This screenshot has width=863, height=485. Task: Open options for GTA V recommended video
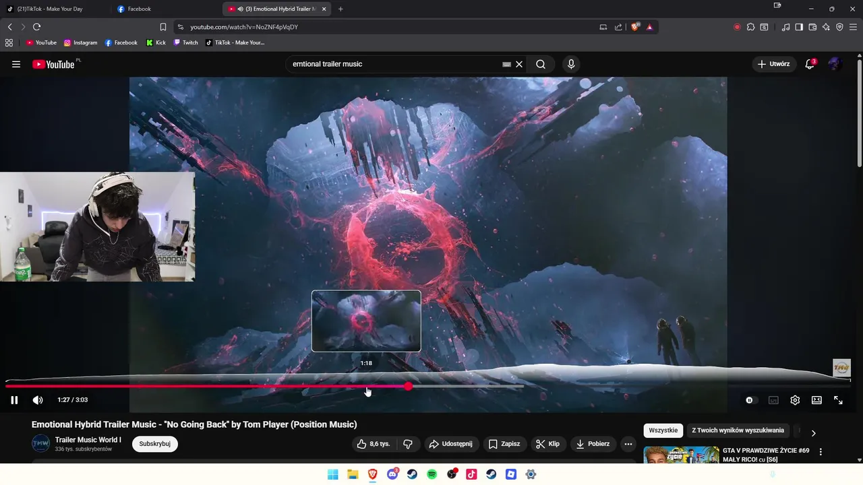point(821,451)
